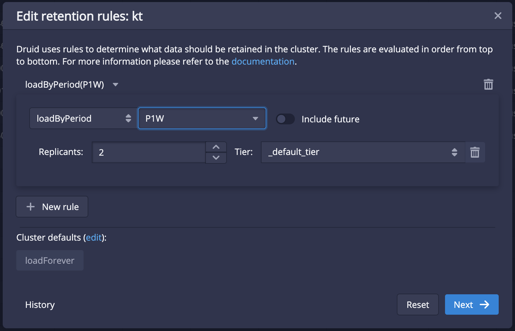Viewport: 515px width, 331px height.
Task: Open the Tier _default_tier selector
Action: 363,152
